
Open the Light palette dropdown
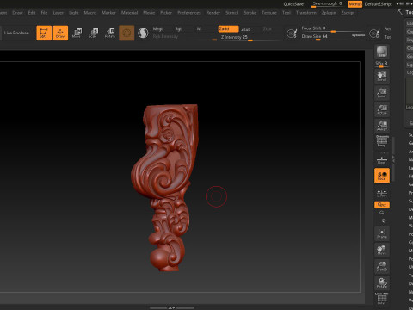pyautogui.click(x=74, y=13)
